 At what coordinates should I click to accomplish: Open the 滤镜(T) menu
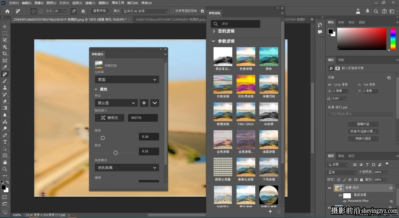(x=90, y=3)
